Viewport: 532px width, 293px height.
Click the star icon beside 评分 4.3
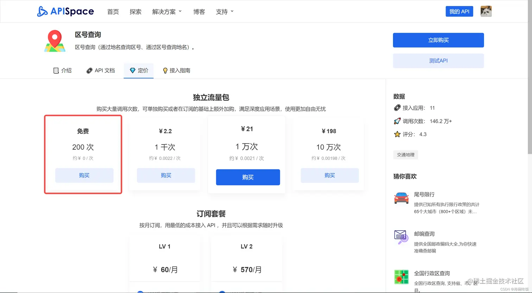coord(396,134)
